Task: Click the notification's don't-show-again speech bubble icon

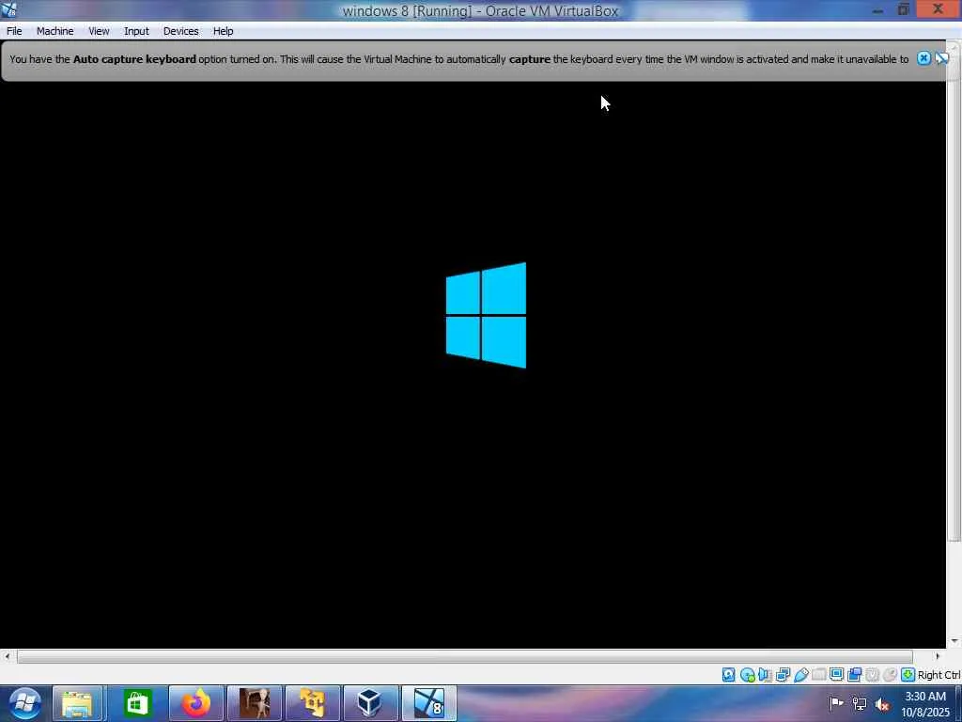Action: click(x=941, y=58)
